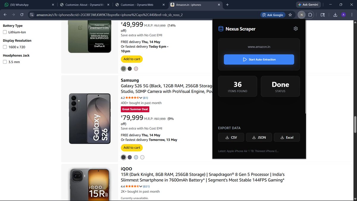Open the Nexus Scraper settings gear
The height and width of the screenshot is (201, 357).
(x=295, y=29)
